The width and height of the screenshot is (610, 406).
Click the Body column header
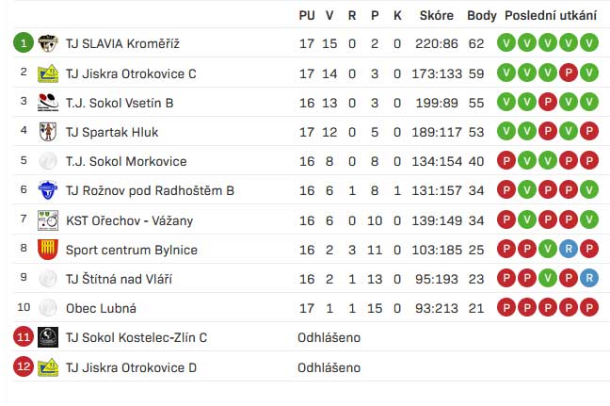point(481,16)
